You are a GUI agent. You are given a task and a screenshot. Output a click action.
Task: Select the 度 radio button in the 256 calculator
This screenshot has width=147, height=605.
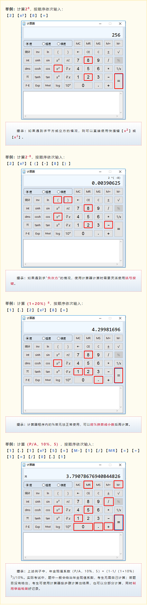click(29, 44)
